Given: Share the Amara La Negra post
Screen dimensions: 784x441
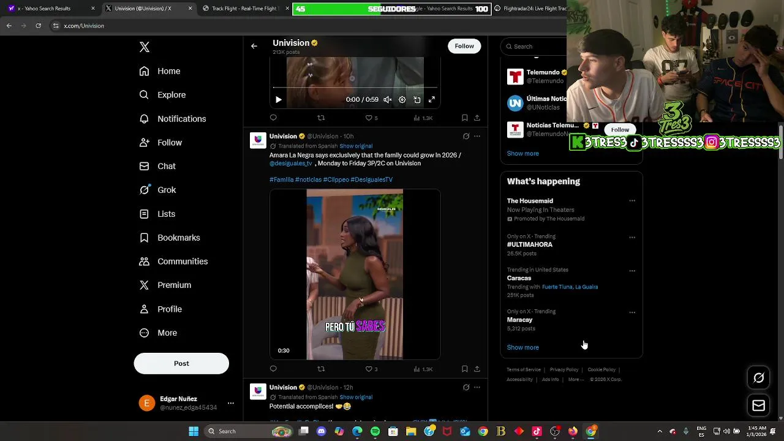Looking at the screenshot, I should [x=477, y=369].
